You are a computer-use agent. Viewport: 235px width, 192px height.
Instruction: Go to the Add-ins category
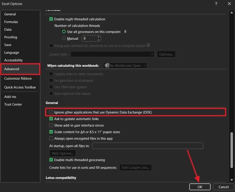click(x=10, y=97)
